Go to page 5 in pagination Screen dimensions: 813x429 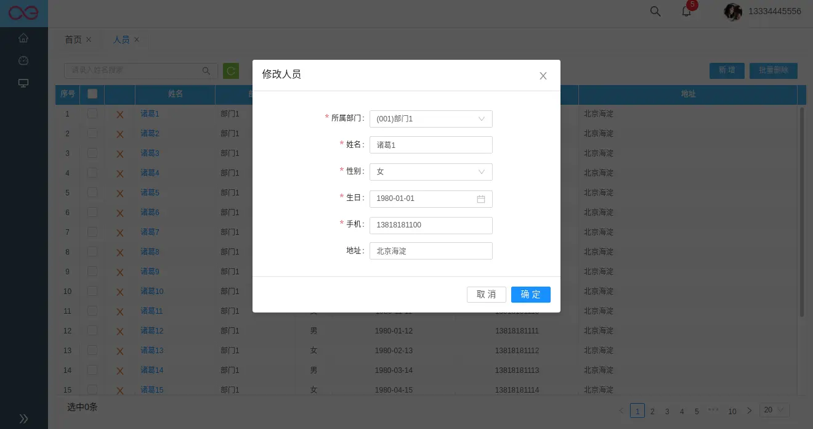pyautogui.click(x=697, y=411)
